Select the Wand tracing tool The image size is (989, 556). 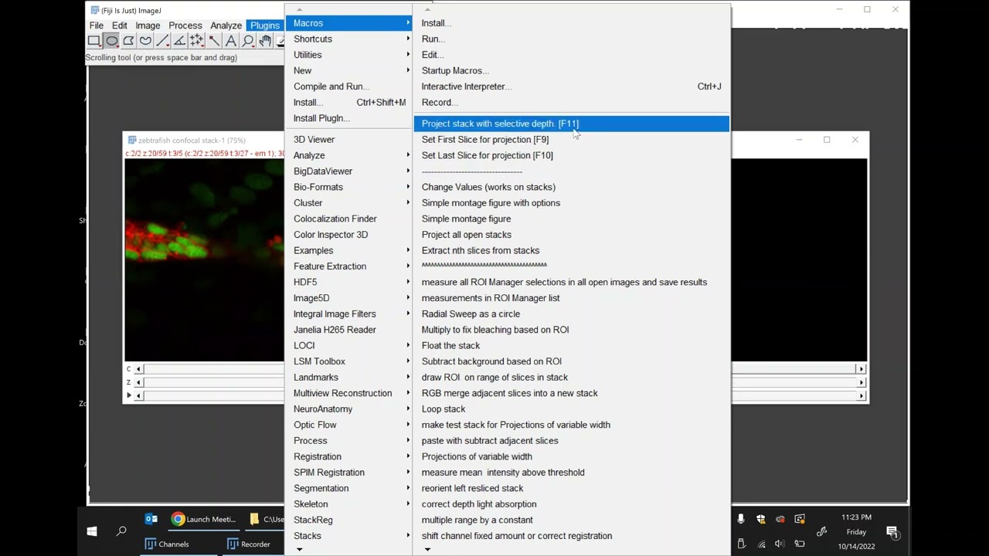coord(214,41)
